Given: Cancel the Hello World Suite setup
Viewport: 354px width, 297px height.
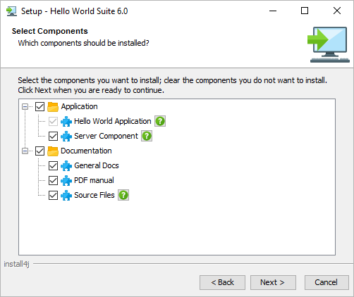Looking at the screenshot, I should 326,282.
